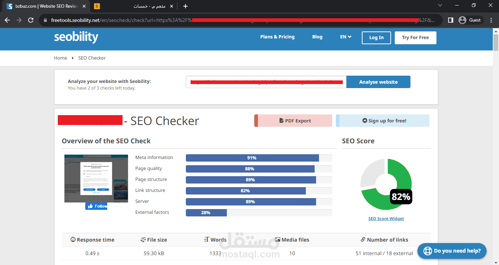The image size is (499, 265).
Task: Click the lock icon in the address bar
Action: click(x=45, y=20)
